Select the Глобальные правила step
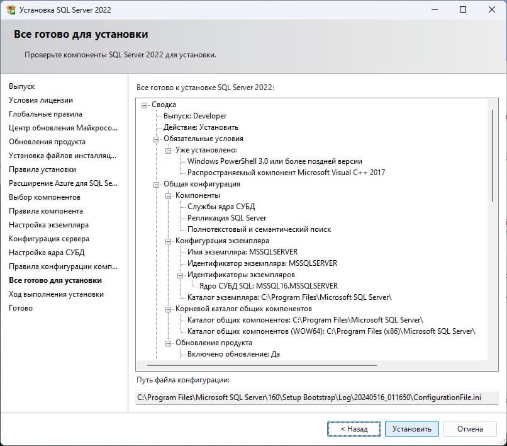This screenshot has width=507, height=446. coord(45,114)
